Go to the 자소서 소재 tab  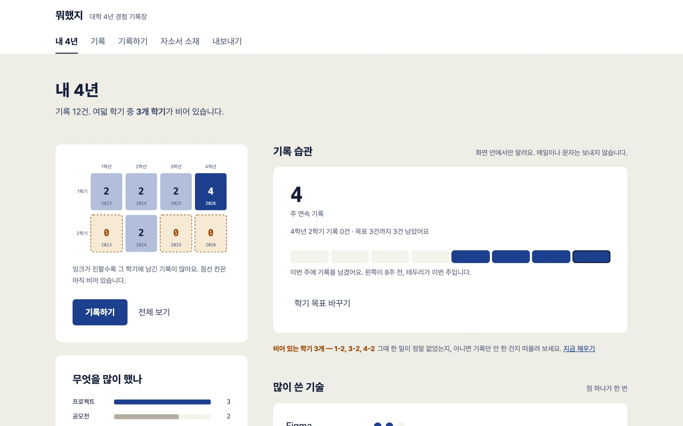tap(180, 41)
